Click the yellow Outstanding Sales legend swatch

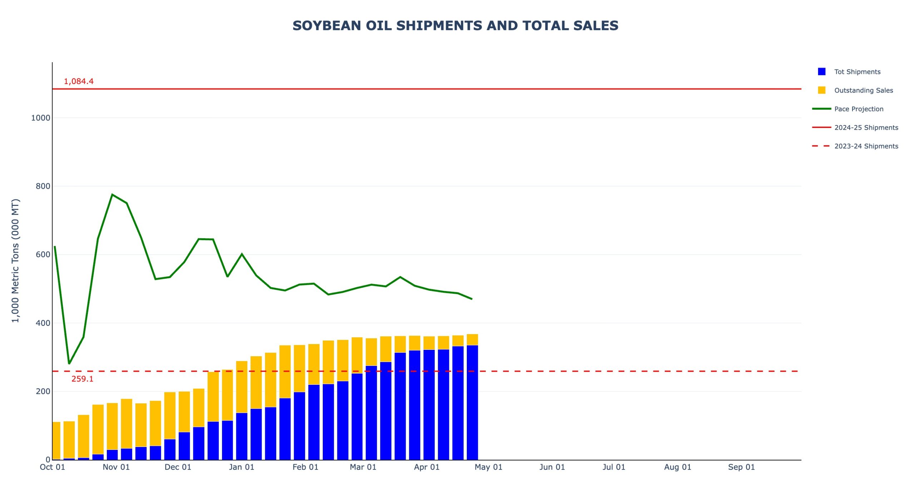821,90
